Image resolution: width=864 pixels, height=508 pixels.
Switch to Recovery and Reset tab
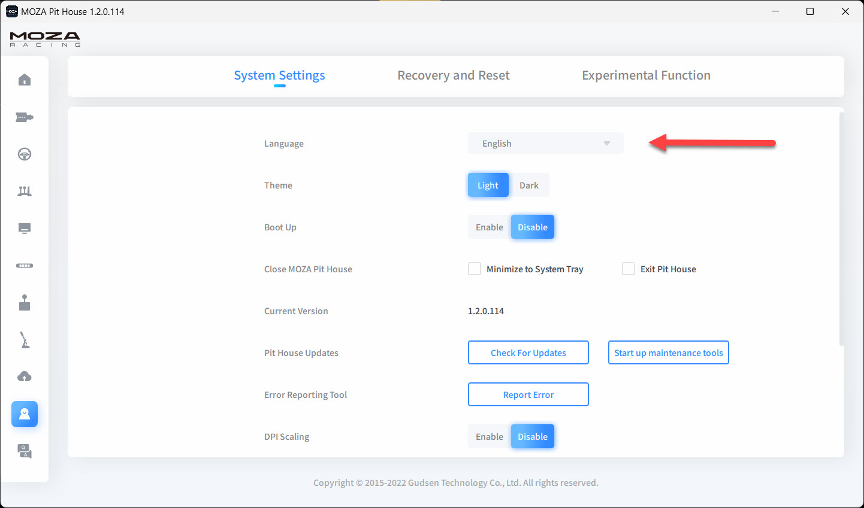454,75
